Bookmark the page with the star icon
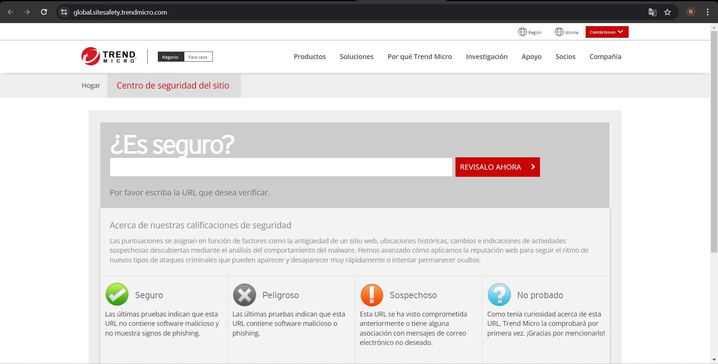718x364 pixels. (668, 12)
